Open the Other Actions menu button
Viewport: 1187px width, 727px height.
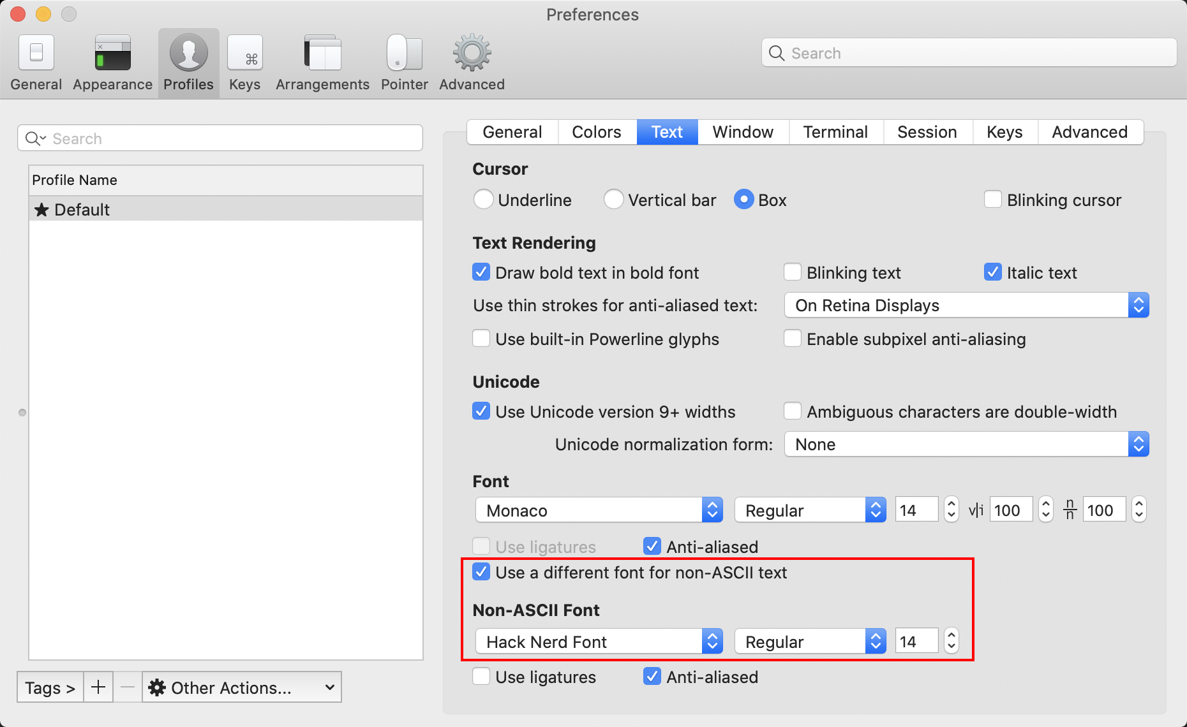point(241,687)
